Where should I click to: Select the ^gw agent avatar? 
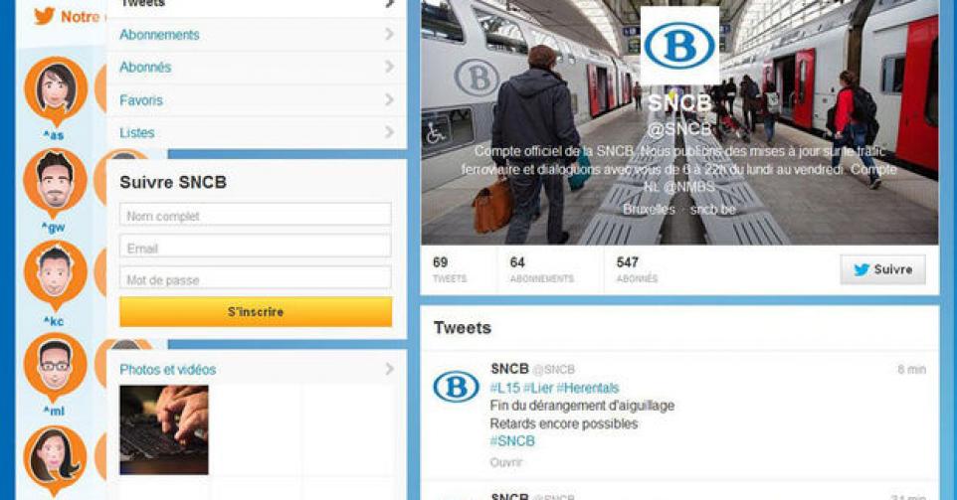[55, 183]
